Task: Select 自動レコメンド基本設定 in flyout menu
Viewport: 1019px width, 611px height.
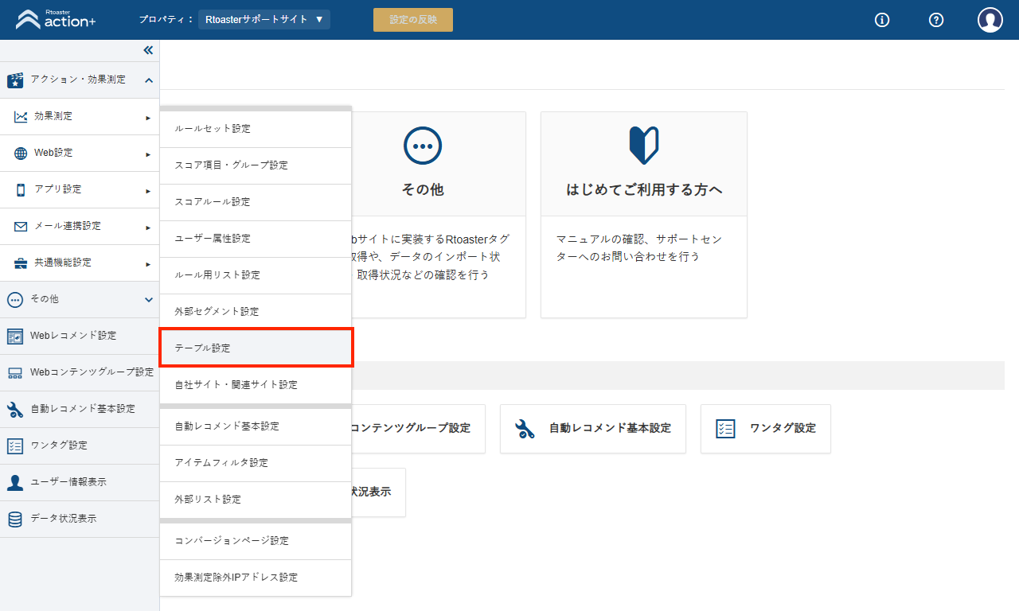Action: click(256, 426)
